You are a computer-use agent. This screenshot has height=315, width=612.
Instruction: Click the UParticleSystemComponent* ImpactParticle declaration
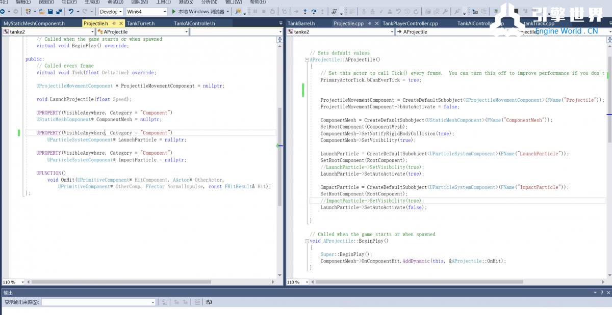point(116,160)
